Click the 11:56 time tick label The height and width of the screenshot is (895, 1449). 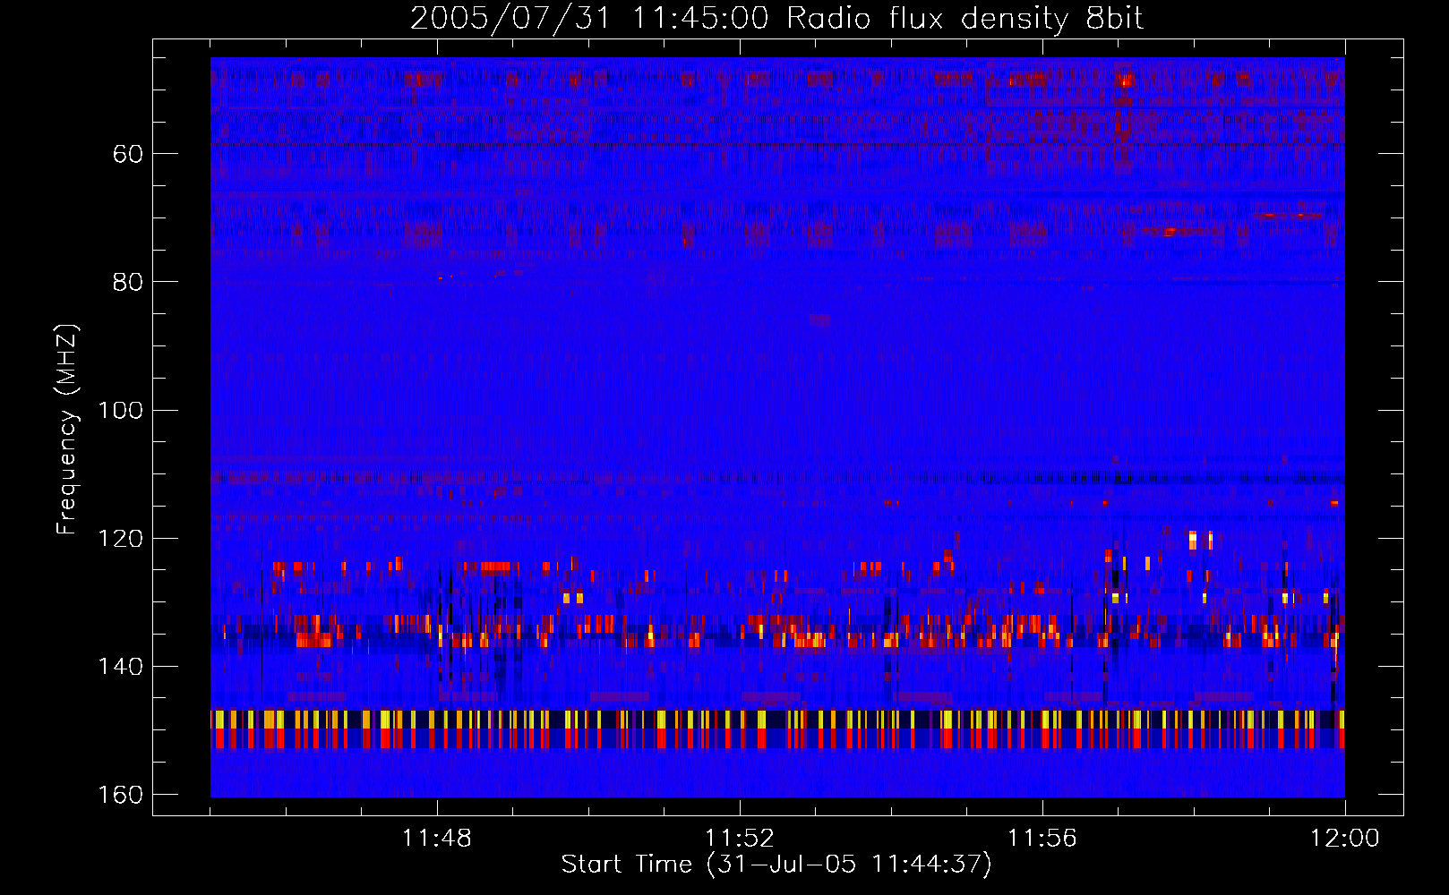click(x=1042, y=839)
